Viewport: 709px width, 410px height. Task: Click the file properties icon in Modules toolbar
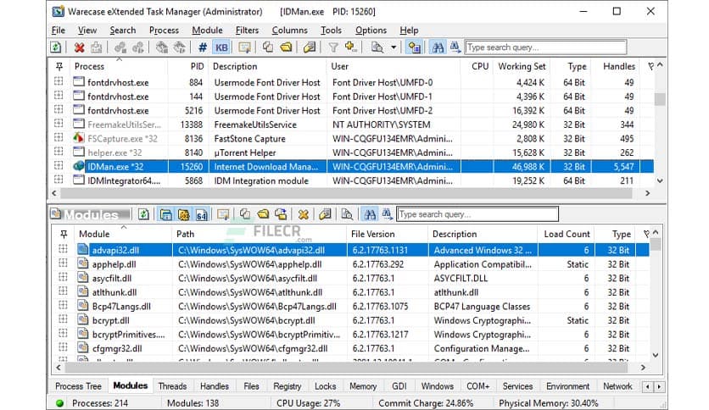325,214
